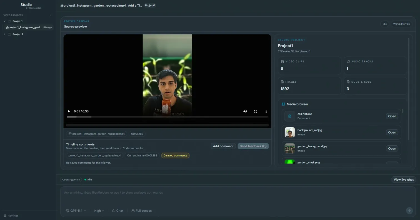The image size is (420, 220).
Task: Click the plus icon beside VIDEO PROJECTS
Action: 50,15
